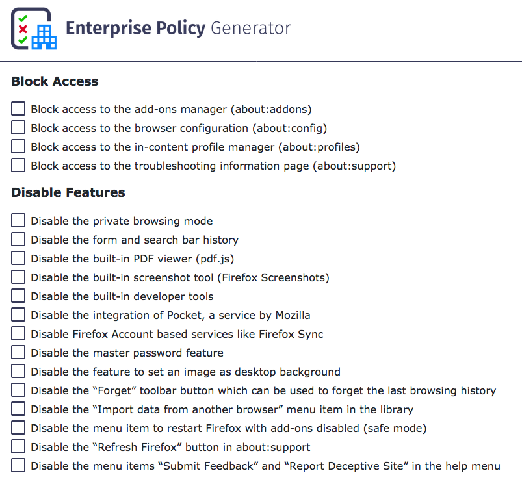Screen dimensions: 522x484
Task: Check Disable the master password feature
Action: [18, 352]
